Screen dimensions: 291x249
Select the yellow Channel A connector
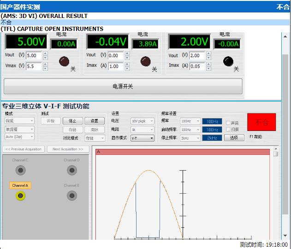pyautogui.click(x=20, y=196)
